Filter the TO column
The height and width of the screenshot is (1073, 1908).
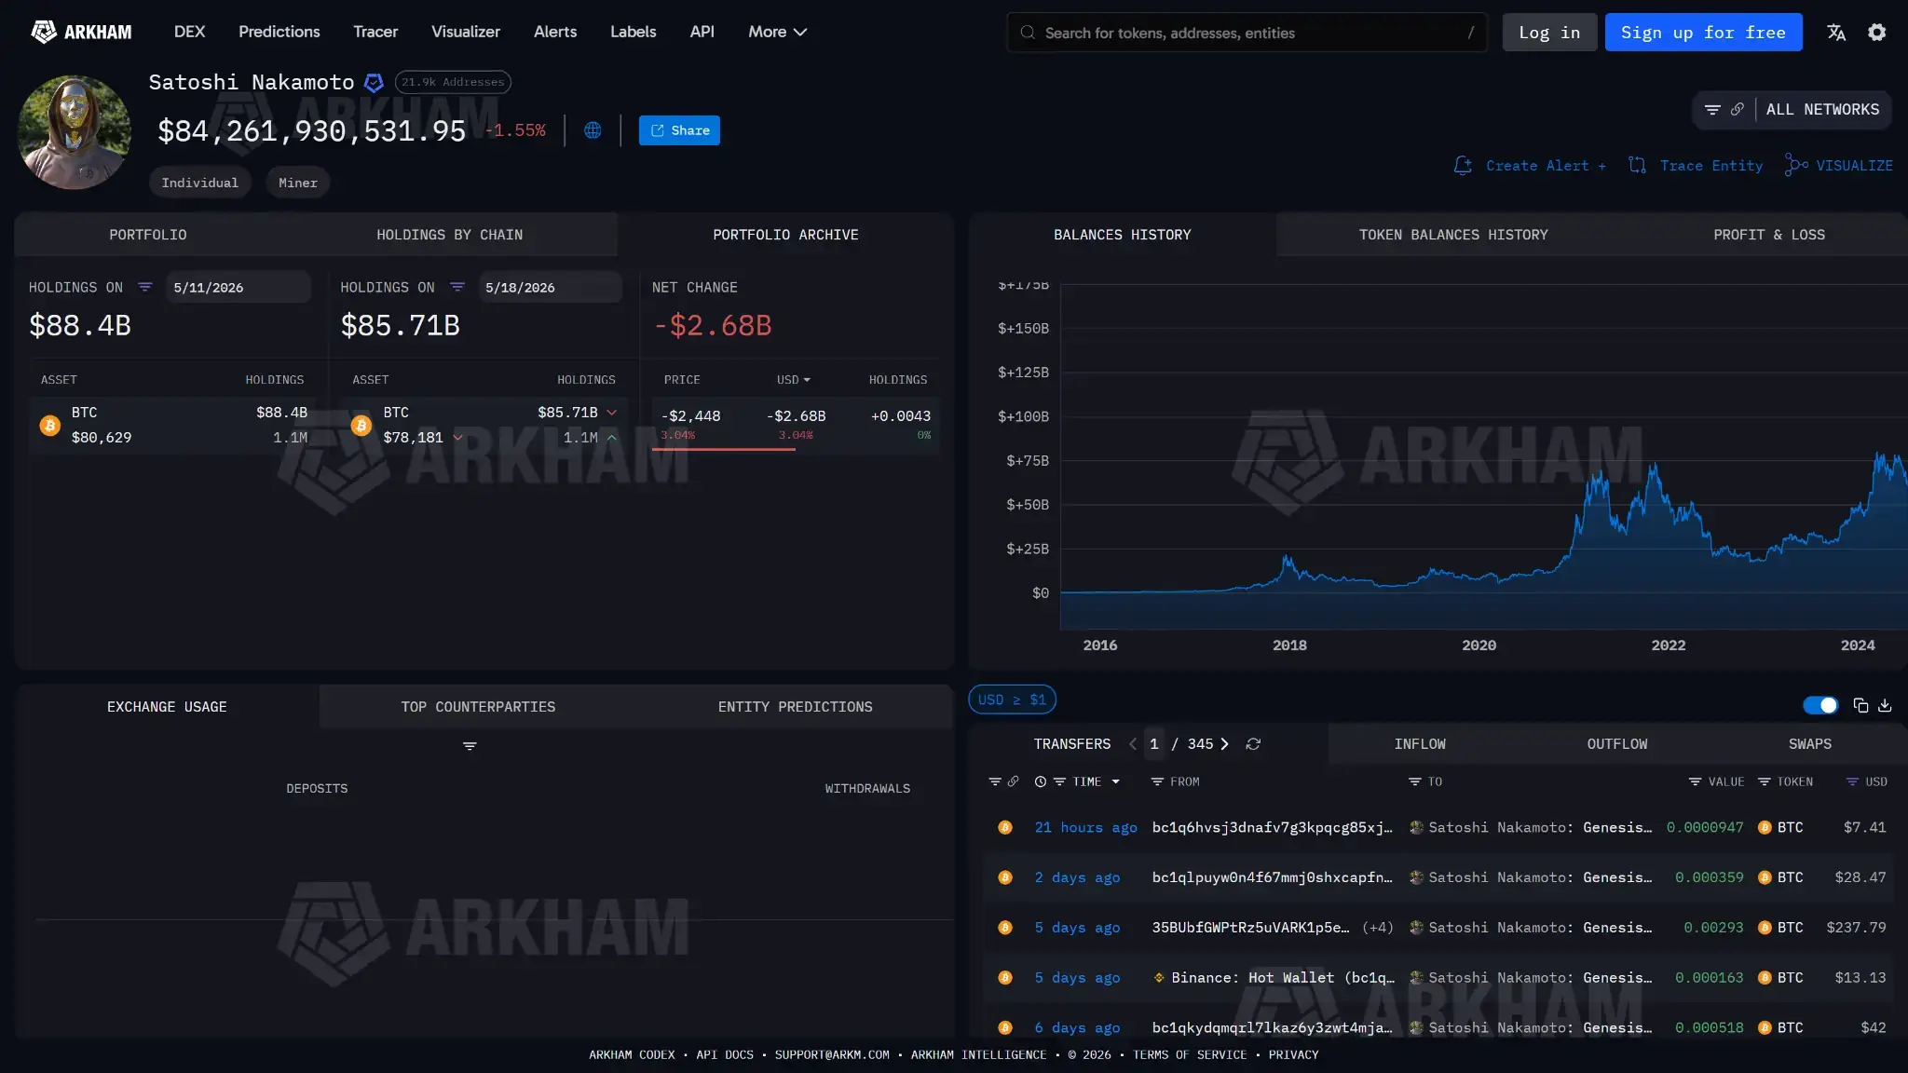pyautogui.click(x=1414, y=781)
